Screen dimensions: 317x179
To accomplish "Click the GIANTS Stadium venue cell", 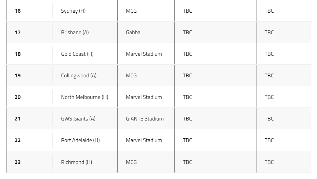I will coord(146,119).
